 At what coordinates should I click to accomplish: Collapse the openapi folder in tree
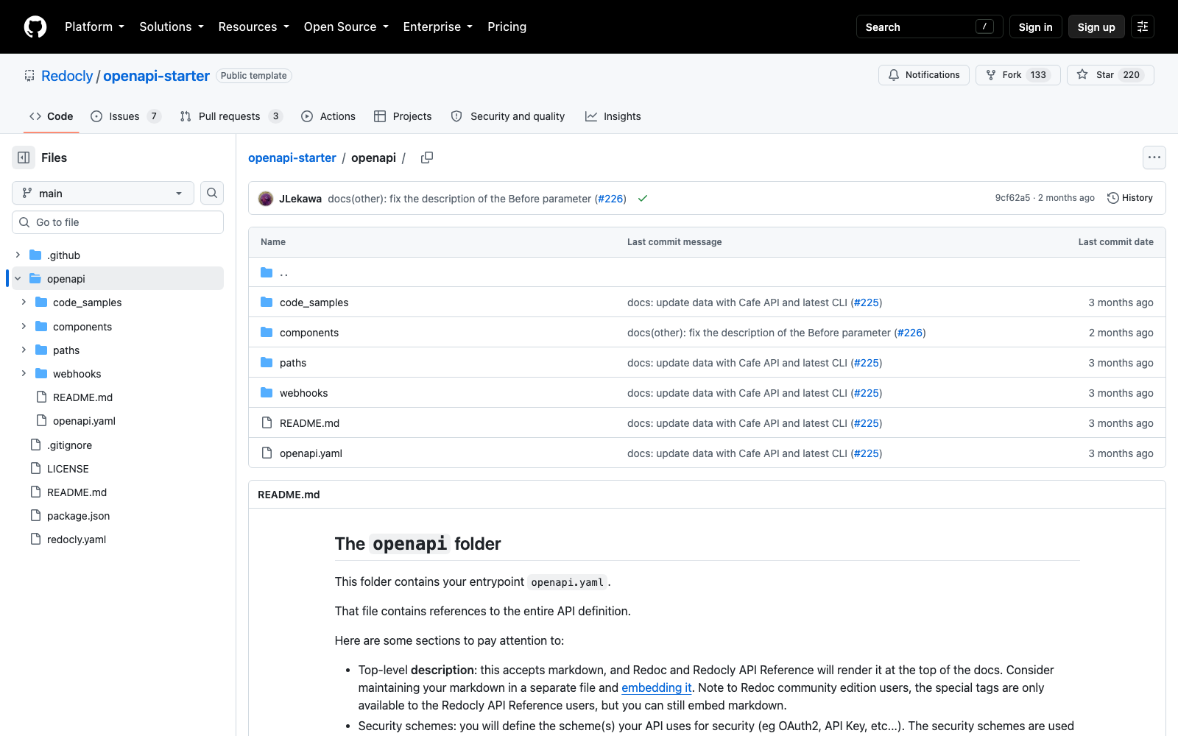coord(18,278)
